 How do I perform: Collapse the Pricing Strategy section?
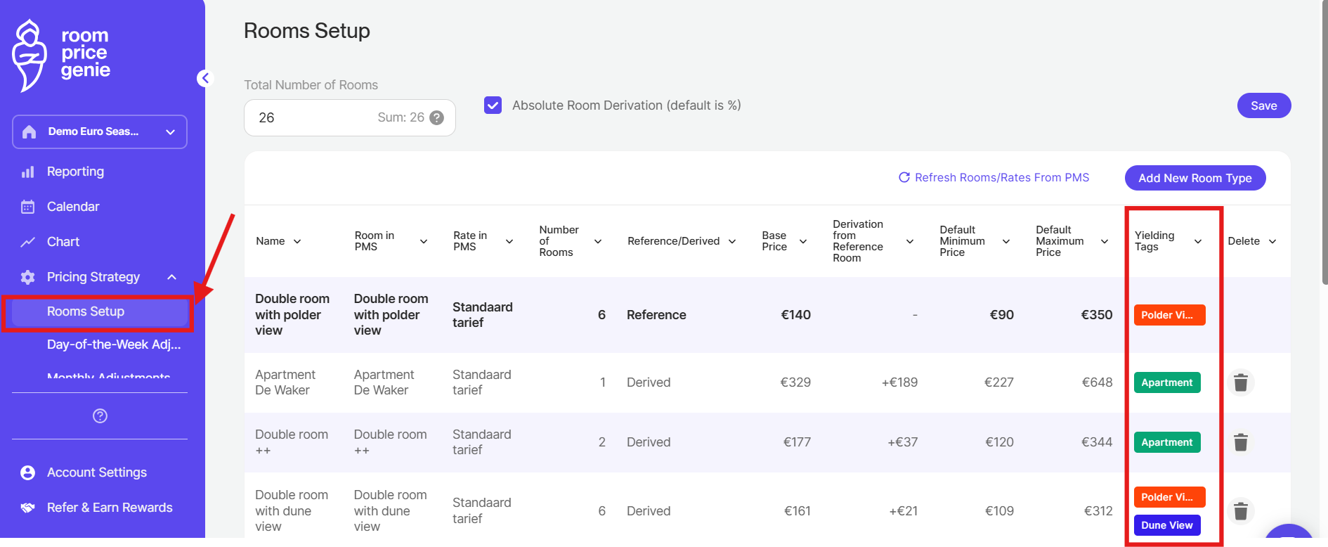[x=171, y=277]
